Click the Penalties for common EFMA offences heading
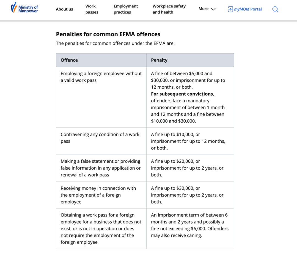This screenshot has width=297, height=253. coord(108,34)
